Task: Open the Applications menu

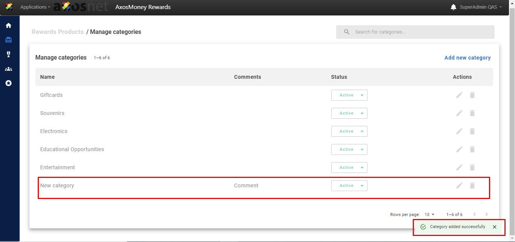Action: coord(35,7)
